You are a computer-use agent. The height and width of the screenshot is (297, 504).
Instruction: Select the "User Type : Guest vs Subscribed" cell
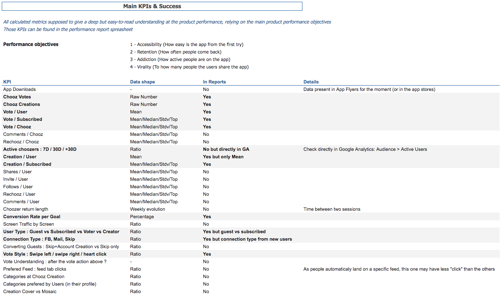61,232
